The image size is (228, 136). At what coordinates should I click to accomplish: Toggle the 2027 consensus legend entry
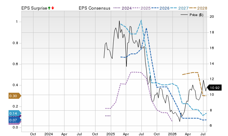coord(179,8)
